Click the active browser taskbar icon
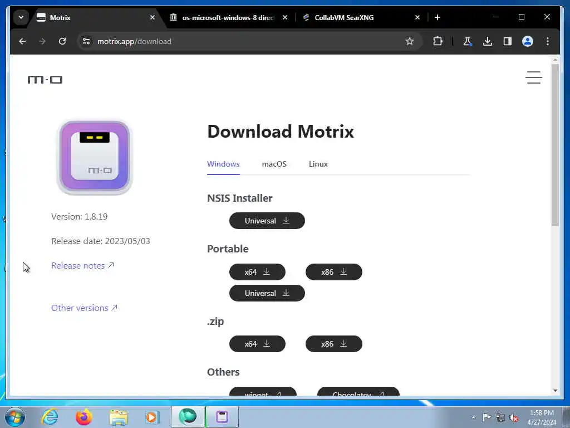Image resolution: width=570 pixels, height=428 pixels. tap(188, 417)
